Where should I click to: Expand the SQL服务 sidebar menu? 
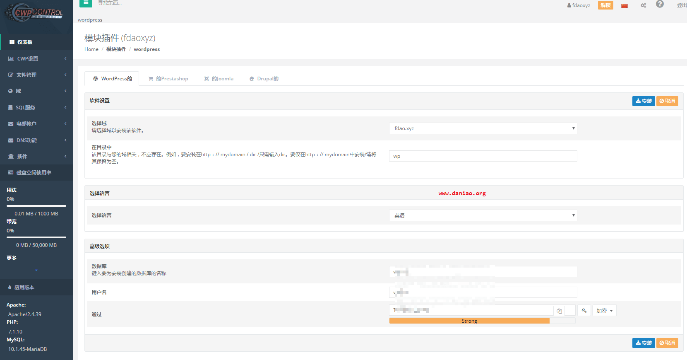click(x=36, y=108)
